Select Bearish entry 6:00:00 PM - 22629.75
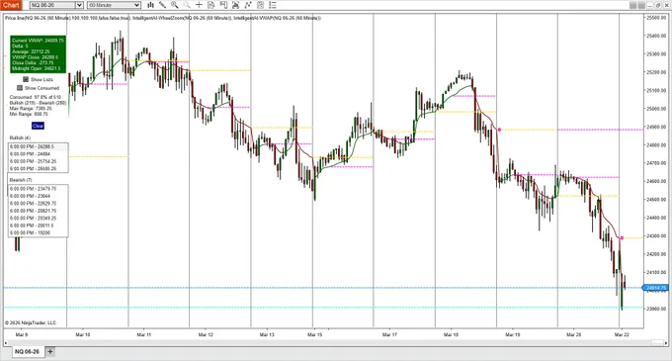Viewport: 672px width, 361px height. pos(39,203)
